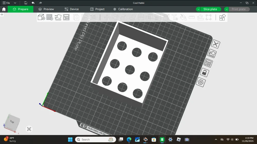The height and width of the screenshot is (144, 257).
Task: Save the project with the floppy icon
Action: coord(26,3)
